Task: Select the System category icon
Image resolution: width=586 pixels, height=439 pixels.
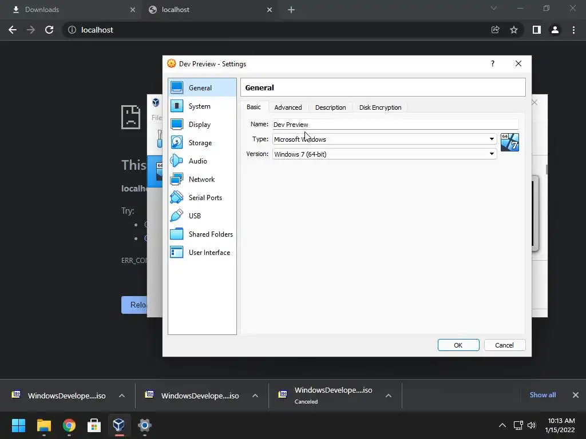Action: click(177, 106)
